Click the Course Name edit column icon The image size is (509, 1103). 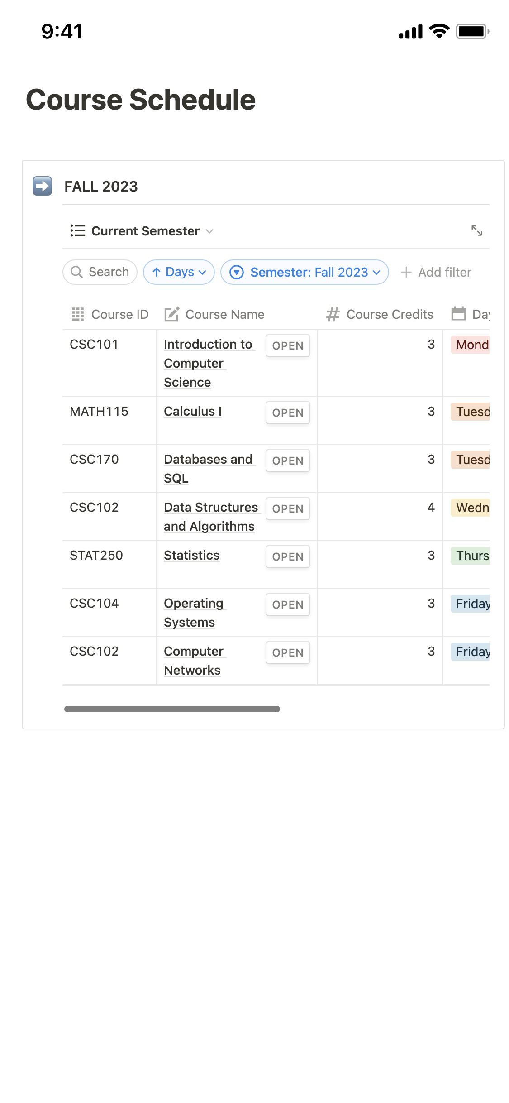tap(171, 314)
